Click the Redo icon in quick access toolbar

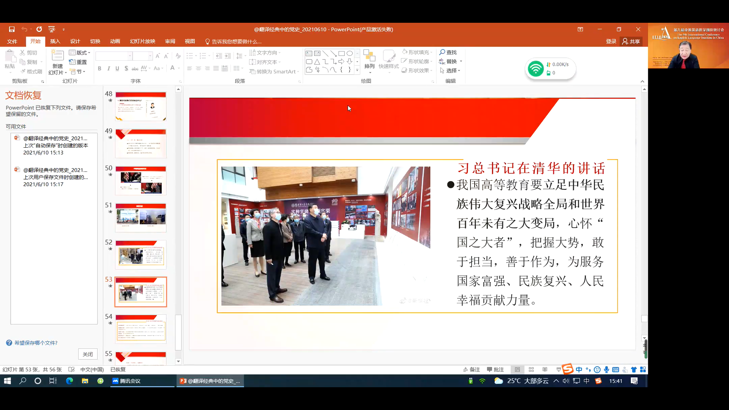point(39,29)
